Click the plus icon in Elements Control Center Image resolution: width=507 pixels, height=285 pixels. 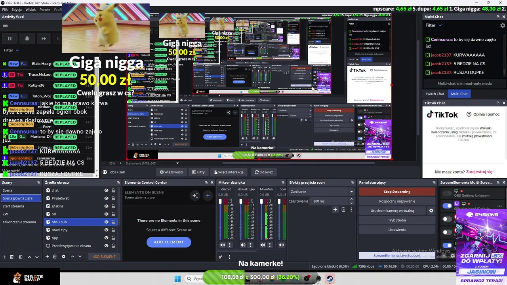coord(208,196)
